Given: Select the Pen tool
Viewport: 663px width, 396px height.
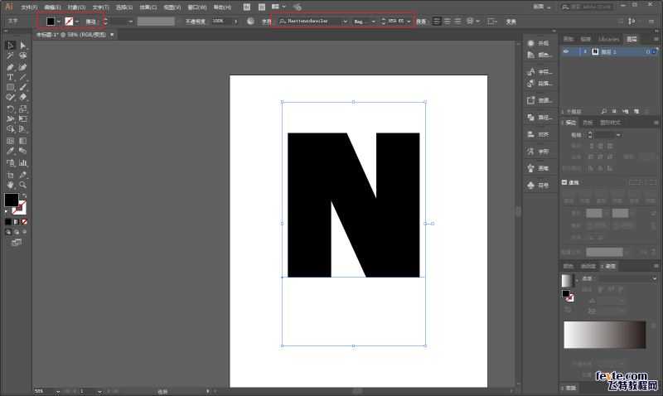Looking at the screenshot, I should click(x=10, y=66).
